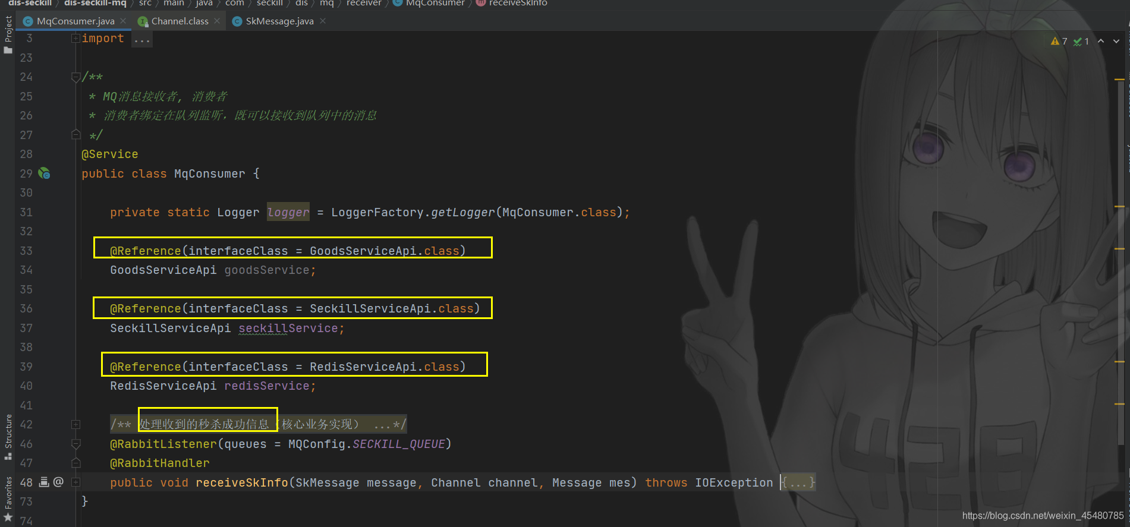
Task: Open the Project tool window
Action: (8, 34)
